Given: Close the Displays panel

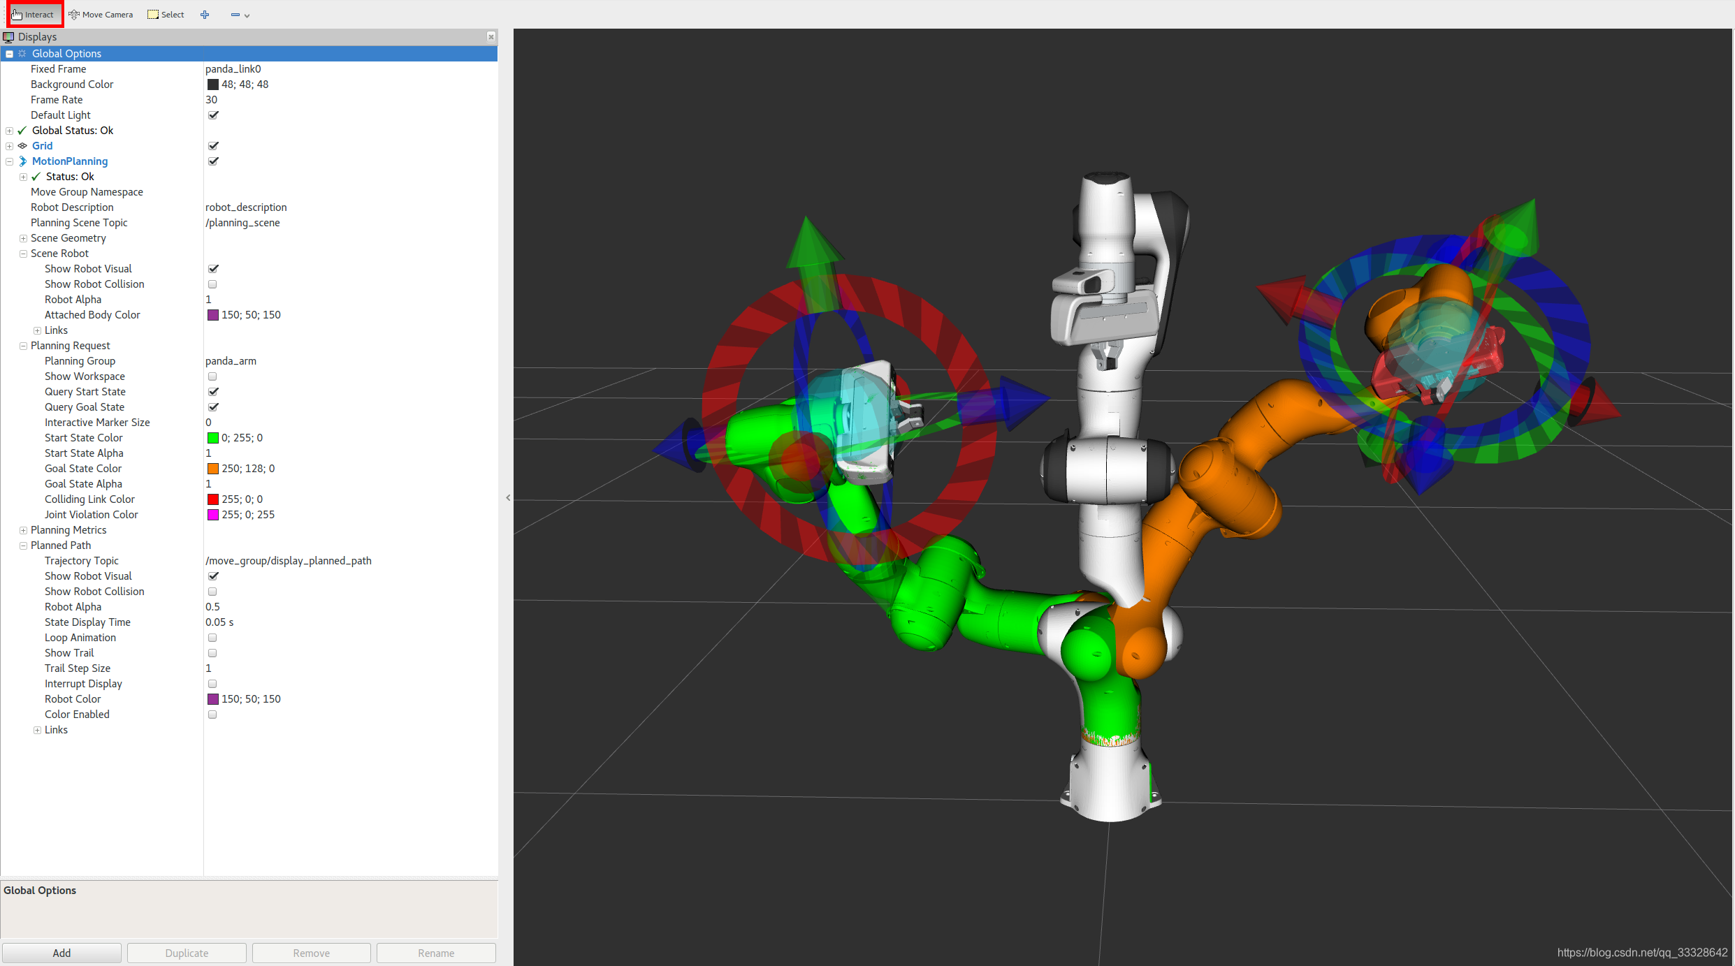Looking at the screenshot, I should click(x=491, y=37).
